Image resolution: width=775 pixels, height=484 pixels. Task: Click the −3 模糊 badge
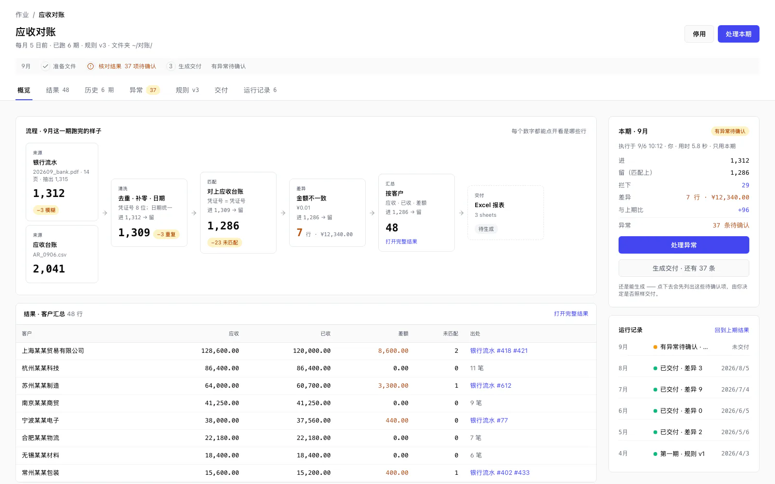pos(46,210)
